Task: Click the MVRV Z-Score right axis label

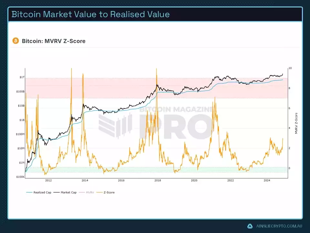Action: [296, 123]
